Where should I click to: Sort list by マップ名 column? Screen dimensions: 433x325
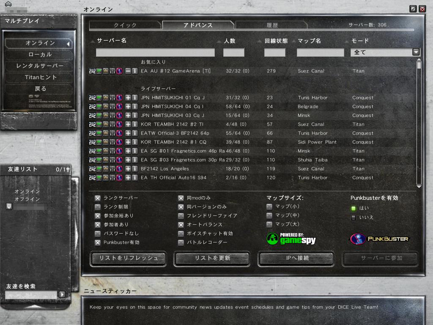(x=309, y=41)
